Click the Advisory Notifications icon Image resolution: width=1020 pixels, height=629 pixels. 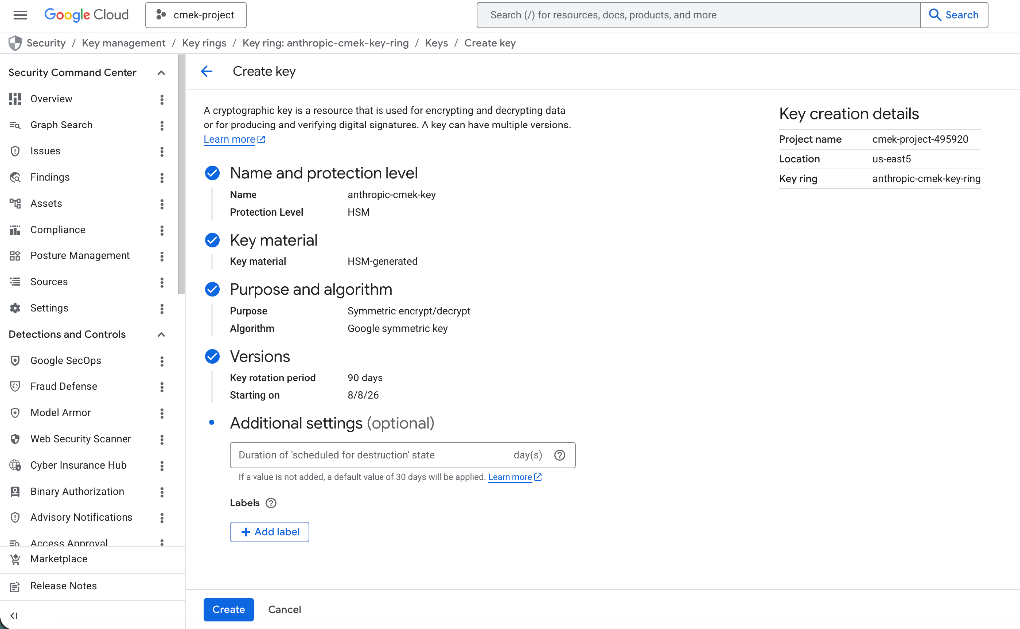pos(15,517)
